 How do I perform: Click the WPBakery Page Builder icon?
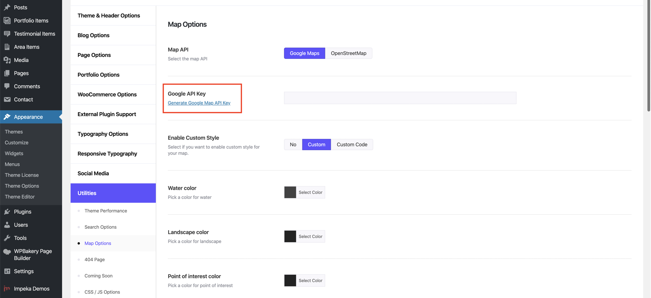click(7, 252)
